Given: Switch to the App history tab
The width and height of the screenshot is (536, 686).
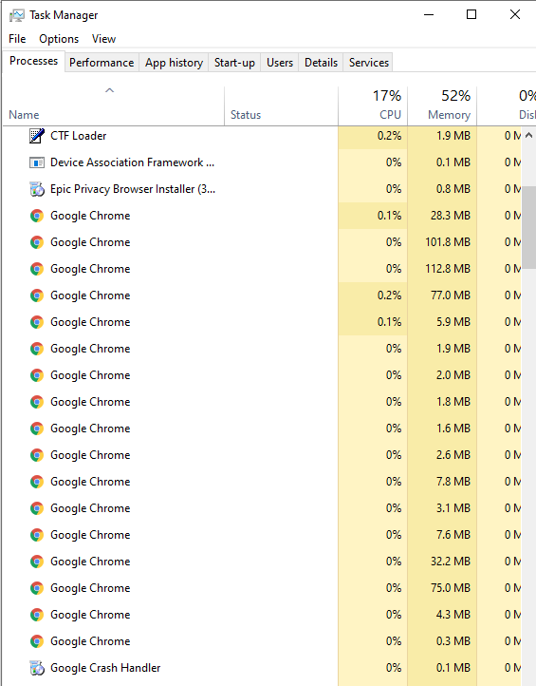Looking at the screenshot, I should click(174, 63).
